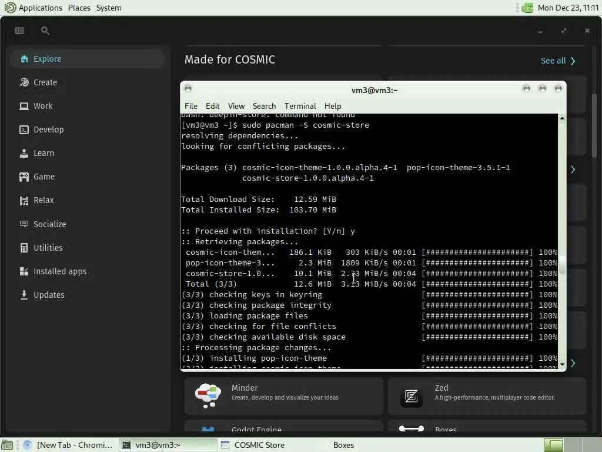Open the desktop menu icon beside Applications
The image size is (602, 452).
pos(10,7)
